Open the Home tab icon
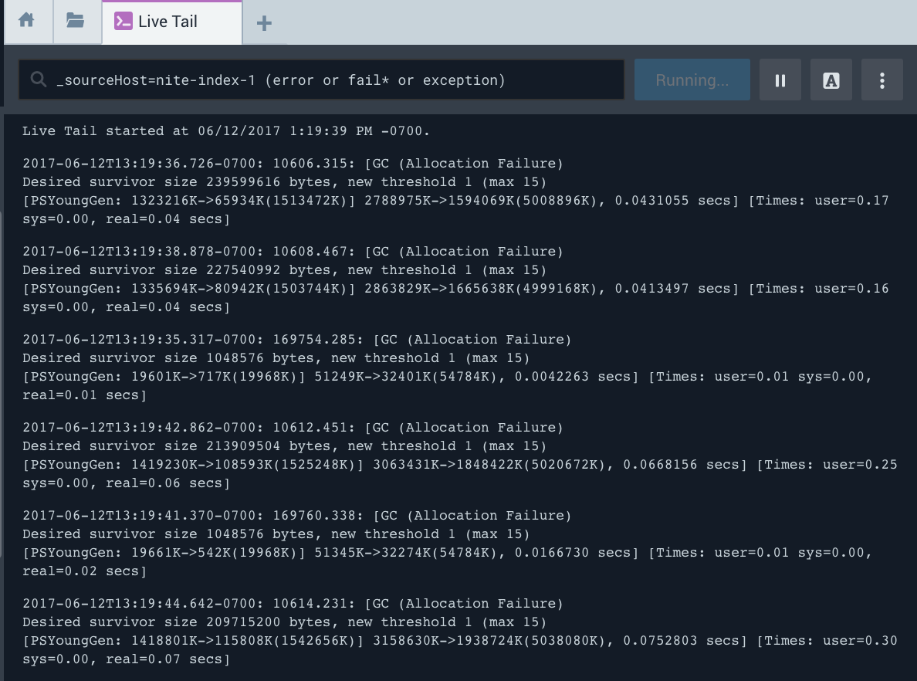 point(27,22)
